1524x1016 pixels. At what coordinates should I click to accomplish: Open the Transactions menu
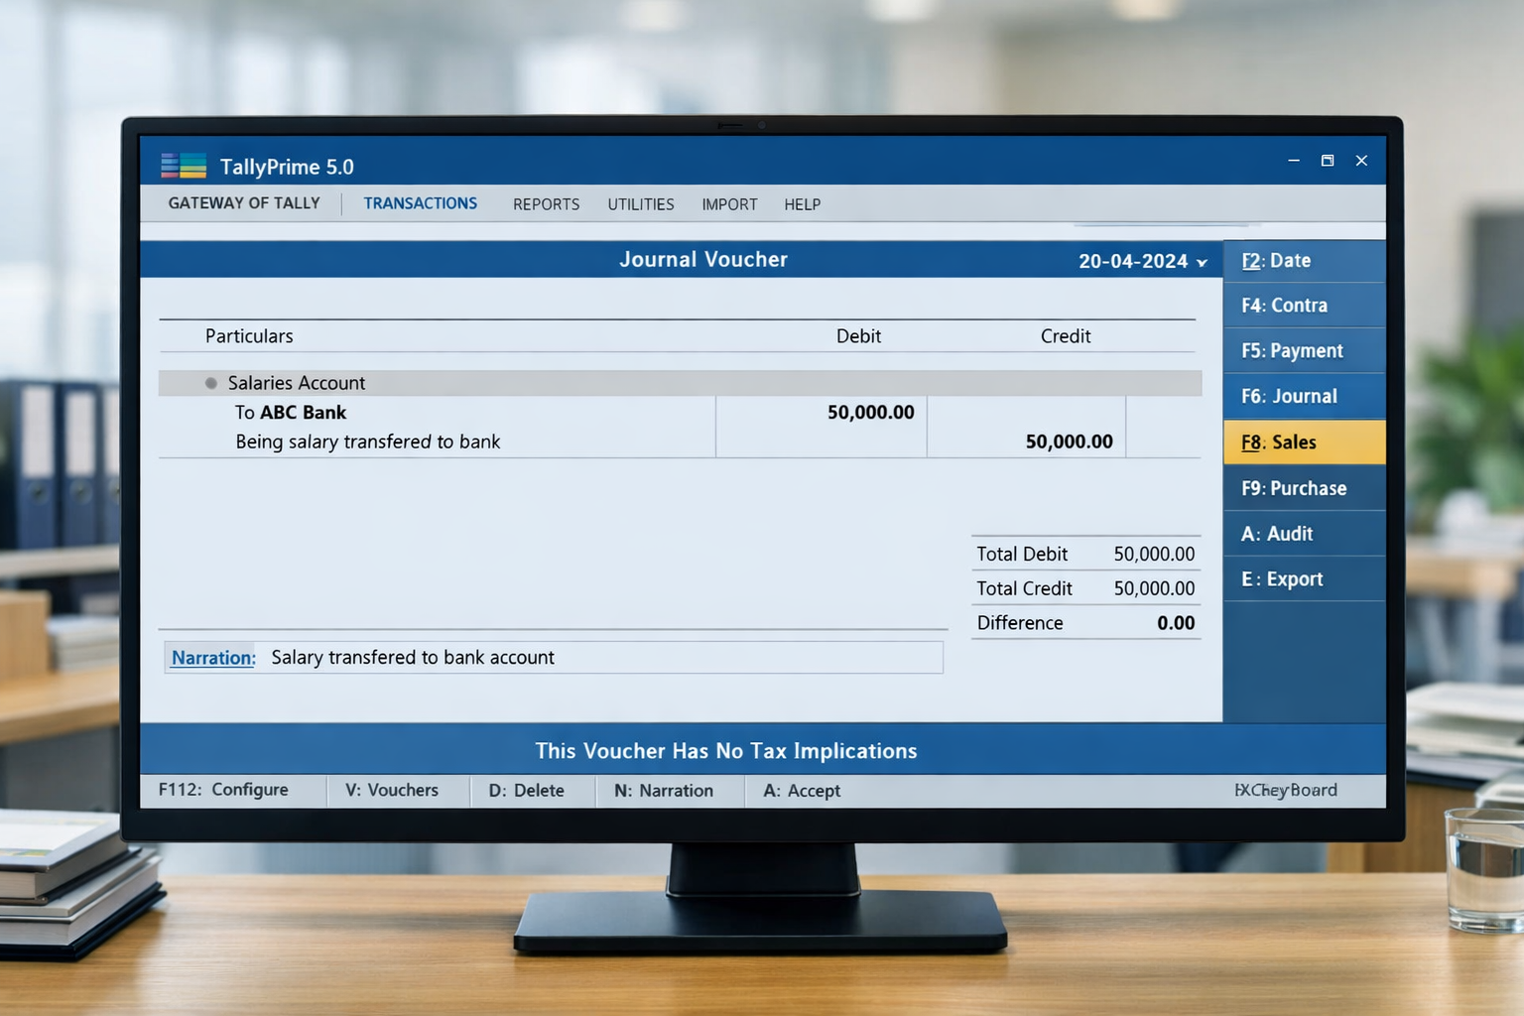point(420,203)
